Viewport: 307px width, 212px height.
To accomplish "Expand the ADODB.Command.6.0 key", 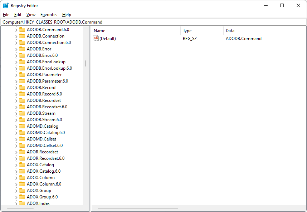I will click(16, 30).
